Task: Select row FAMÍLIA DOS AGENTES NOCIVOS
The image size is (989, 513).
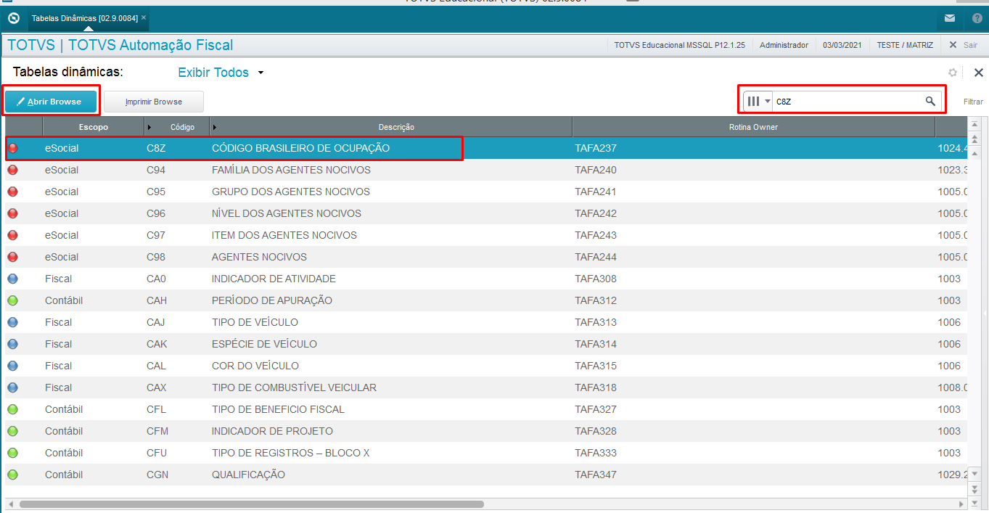Action: pos(486,170)
